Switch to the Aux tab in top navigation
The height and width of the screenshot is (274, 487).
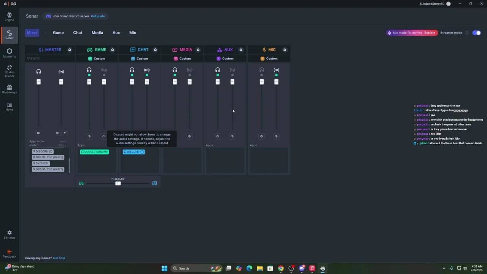116,33
